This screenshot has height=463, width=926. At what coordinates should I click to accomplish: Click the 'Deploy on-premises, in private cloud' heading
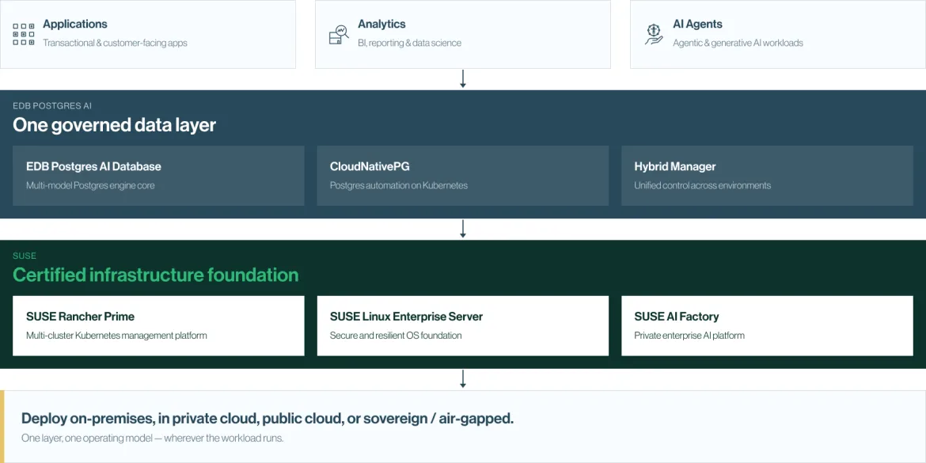click(x=268, y=419)
